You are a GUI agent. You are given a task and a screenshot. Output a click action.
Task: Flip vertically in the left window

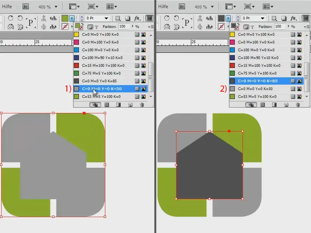point(20,26)
